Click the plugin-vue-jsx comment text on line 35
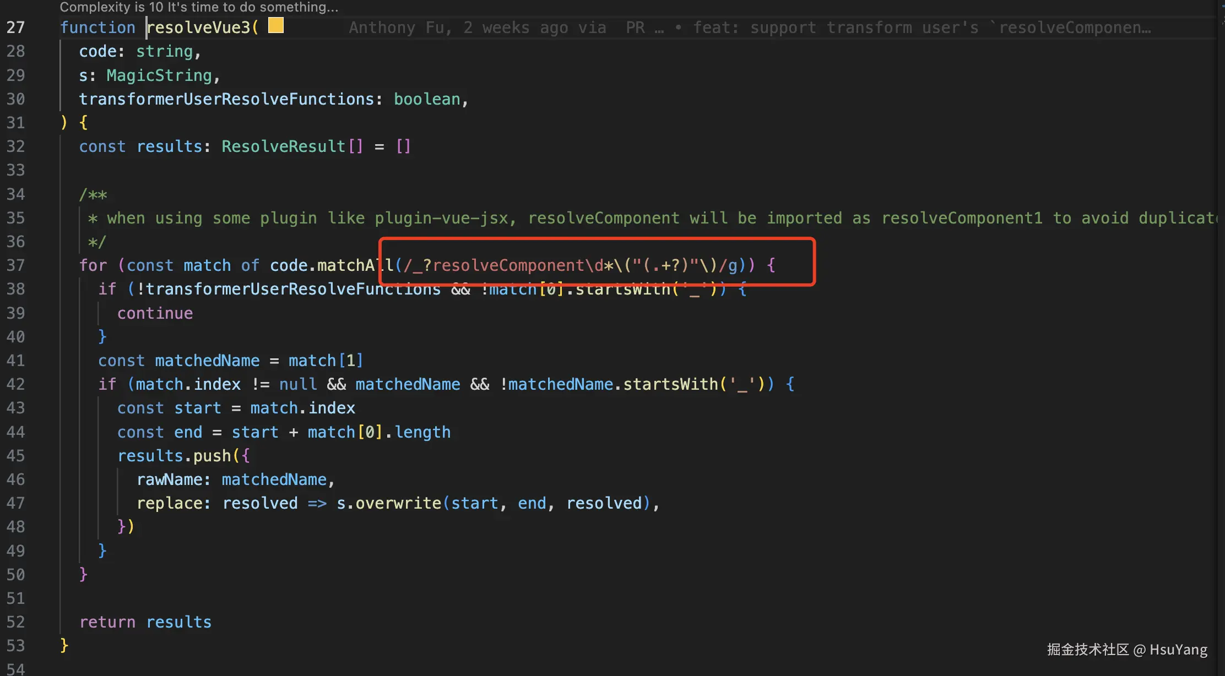 pyautogui.click(x=441, y=218)
